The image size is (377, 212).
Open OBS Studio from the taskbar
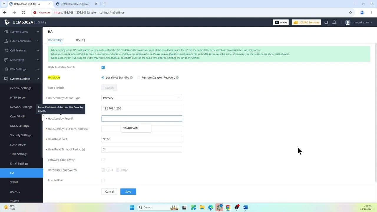click(x=237, y=207)
